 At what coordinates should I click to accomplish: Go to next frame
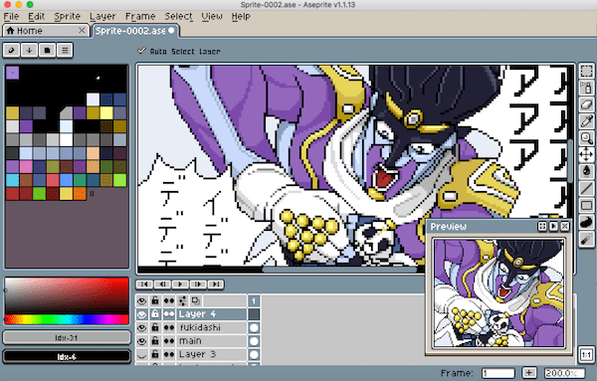pos(198,285)
